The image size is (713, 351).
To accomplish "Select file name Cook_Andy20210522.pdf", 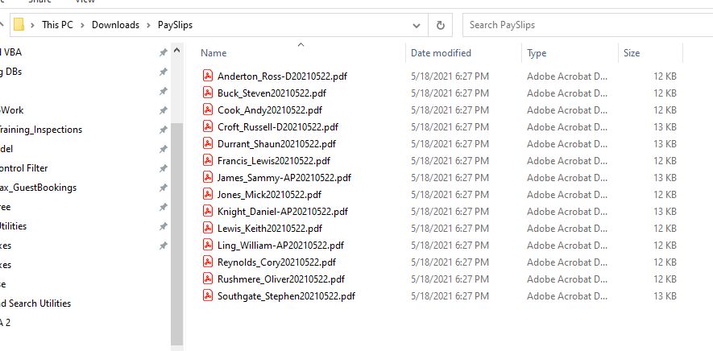I will coord(270,110).
